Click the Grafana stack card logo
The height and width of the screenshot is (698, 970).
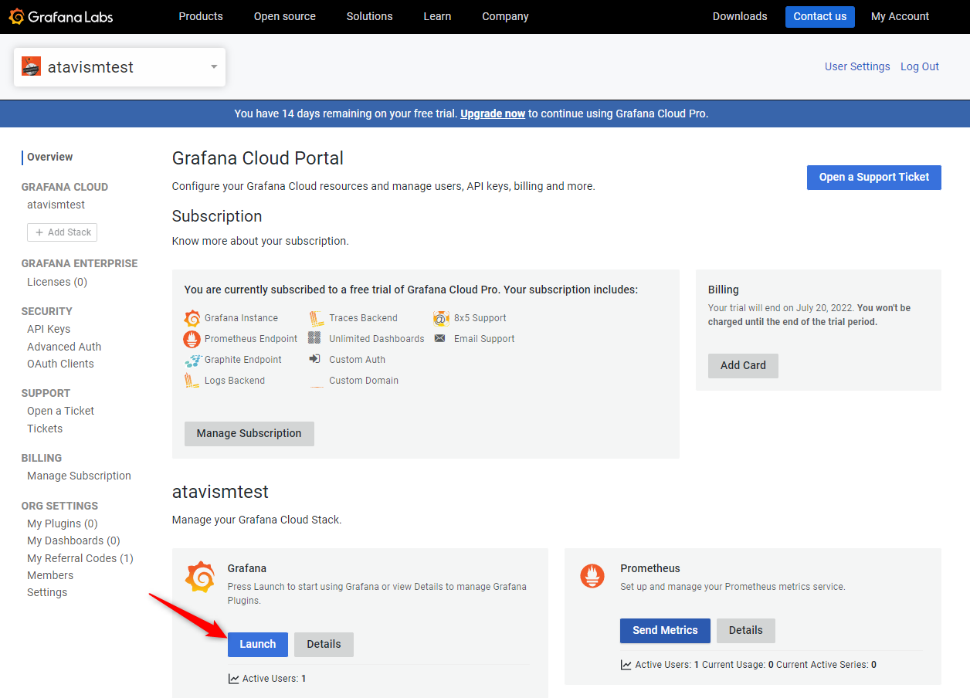(x=200, y=578)
